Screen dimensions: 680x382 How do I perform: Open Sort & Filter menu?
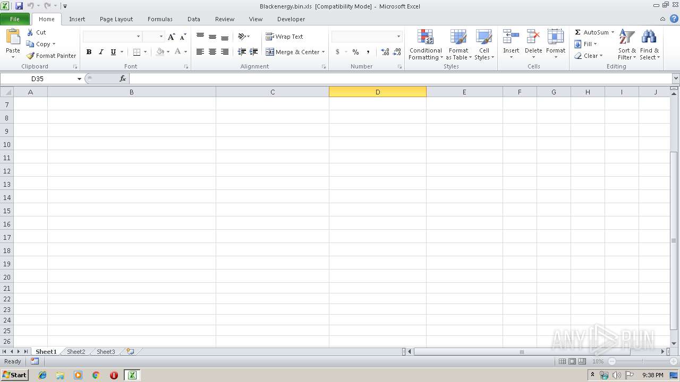pyautogui.click(x=627, y=45)
